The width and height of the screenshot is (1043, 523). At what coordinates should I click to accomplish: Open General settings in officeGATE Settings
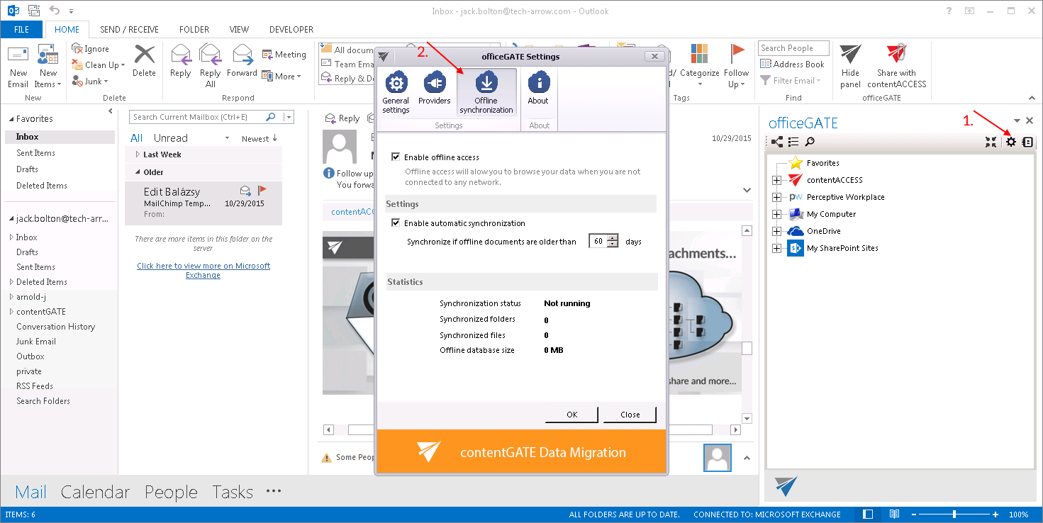(x=396, y=92)
